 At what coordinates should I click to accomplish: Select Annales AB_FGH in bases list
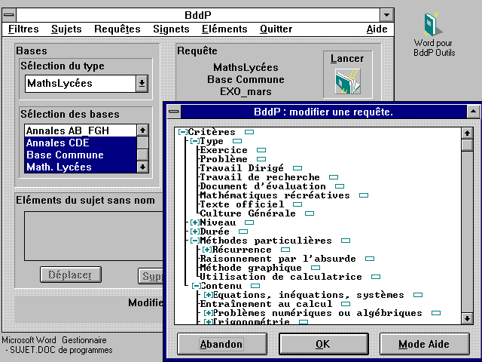pyautogui.click(x=78, y=130)
